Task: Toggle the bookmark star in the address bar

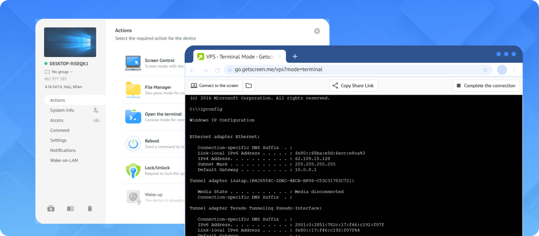Action: pyautogui.click(x=485, y=69)
